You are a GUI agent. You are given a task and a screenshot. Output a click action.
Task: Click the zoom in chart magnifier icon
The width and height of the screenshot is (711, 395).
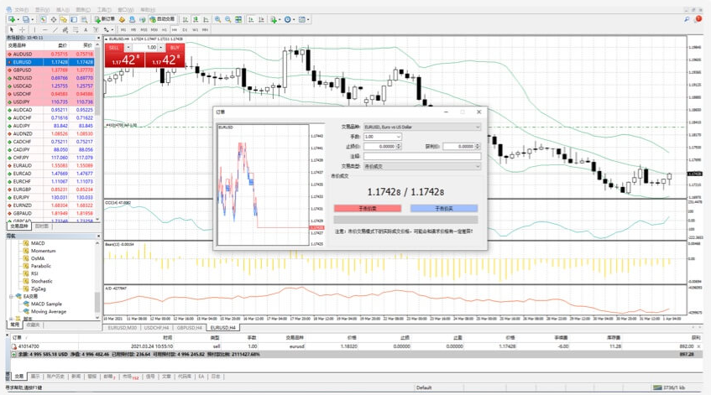click(x=217, y=19)
